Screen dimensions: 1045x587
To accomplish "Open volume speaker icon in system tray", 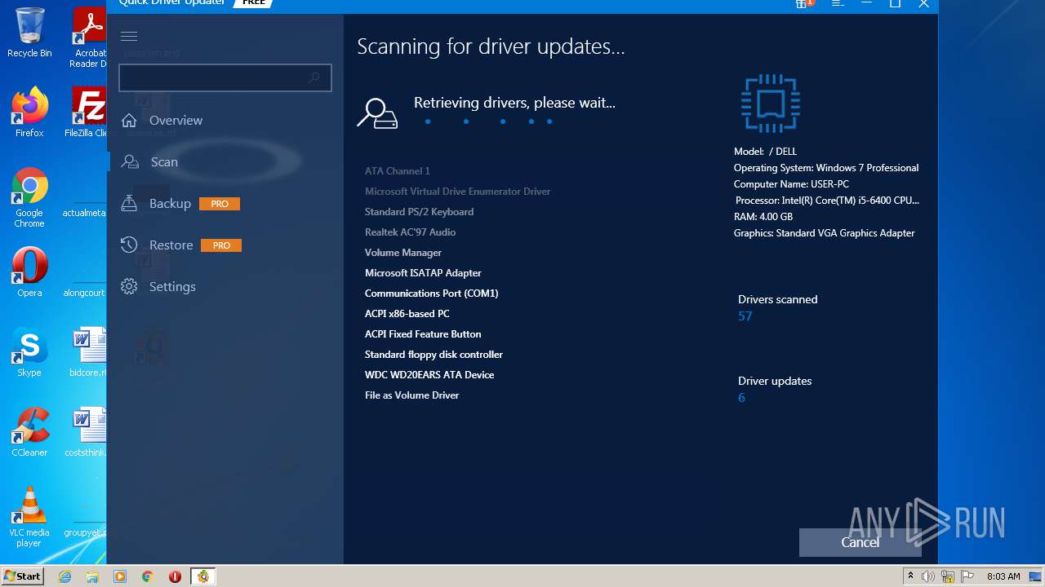I will pos(928,576).
